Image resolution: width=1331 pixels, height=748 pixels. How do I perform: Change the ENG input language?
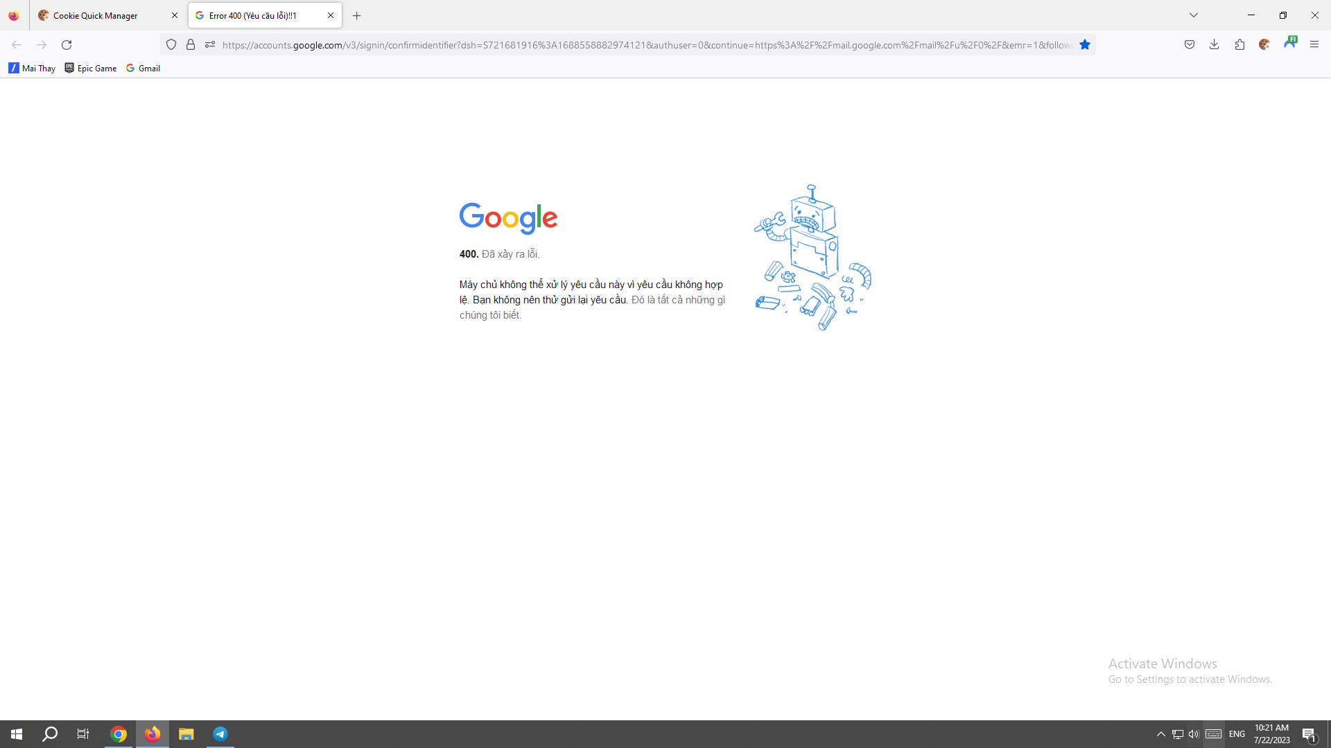pos(1237,734)
